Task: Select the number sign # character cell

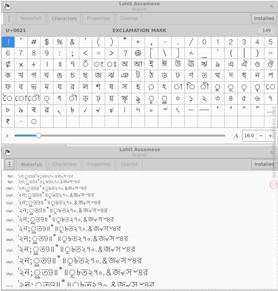Action: pyautogui.click(x=34, y=42)
